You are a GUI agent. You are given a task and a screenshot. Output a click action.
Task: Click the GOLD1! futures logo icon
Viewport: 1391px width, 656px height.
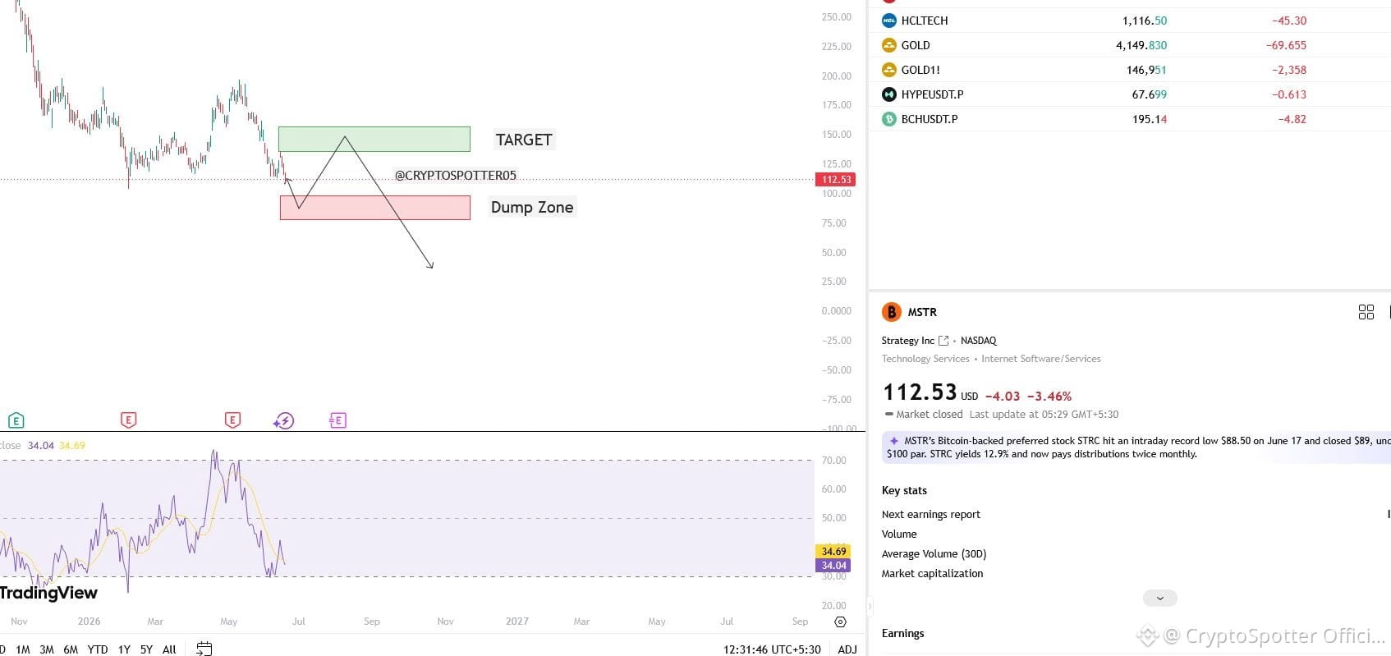click(x=888, y=70)
